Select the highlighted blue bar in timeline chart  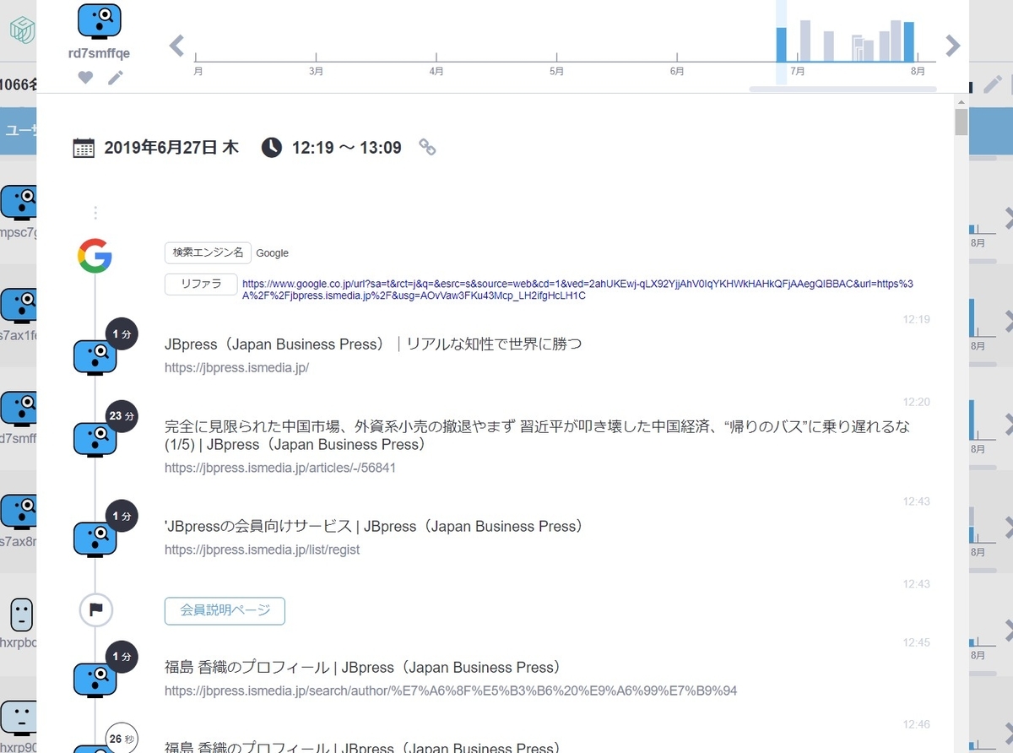[782, 45]
